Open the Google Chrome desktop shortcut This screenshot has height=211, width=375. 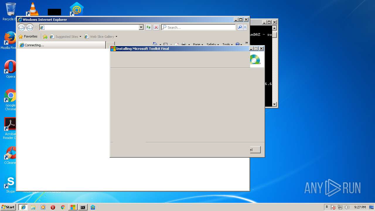click(10, 100)
